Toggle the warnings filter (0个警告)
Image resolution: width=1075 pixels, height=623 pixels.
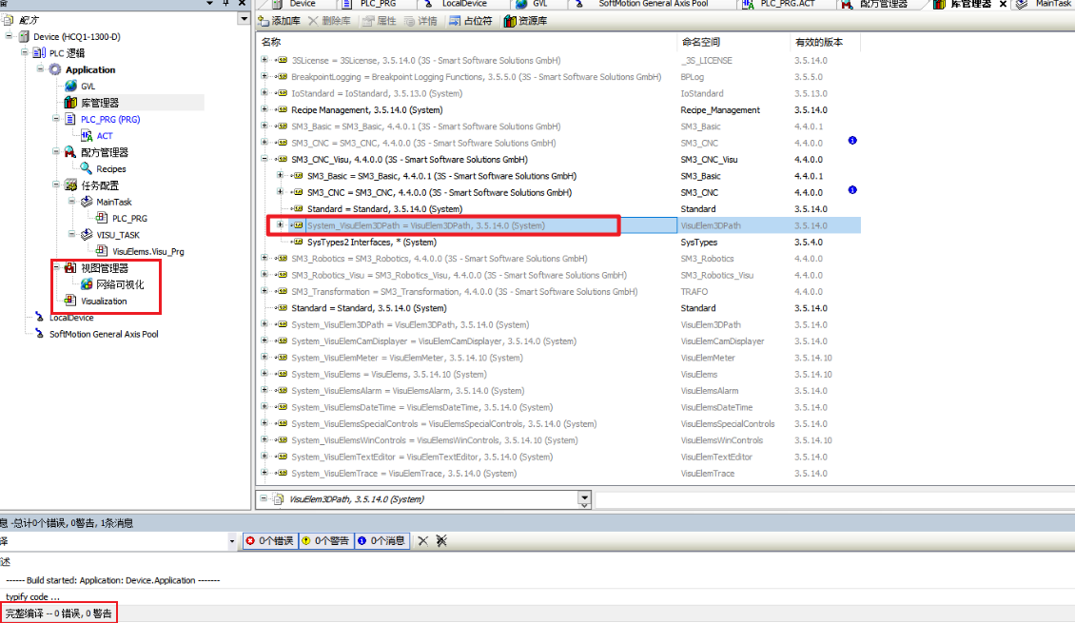tap(325, 541)
